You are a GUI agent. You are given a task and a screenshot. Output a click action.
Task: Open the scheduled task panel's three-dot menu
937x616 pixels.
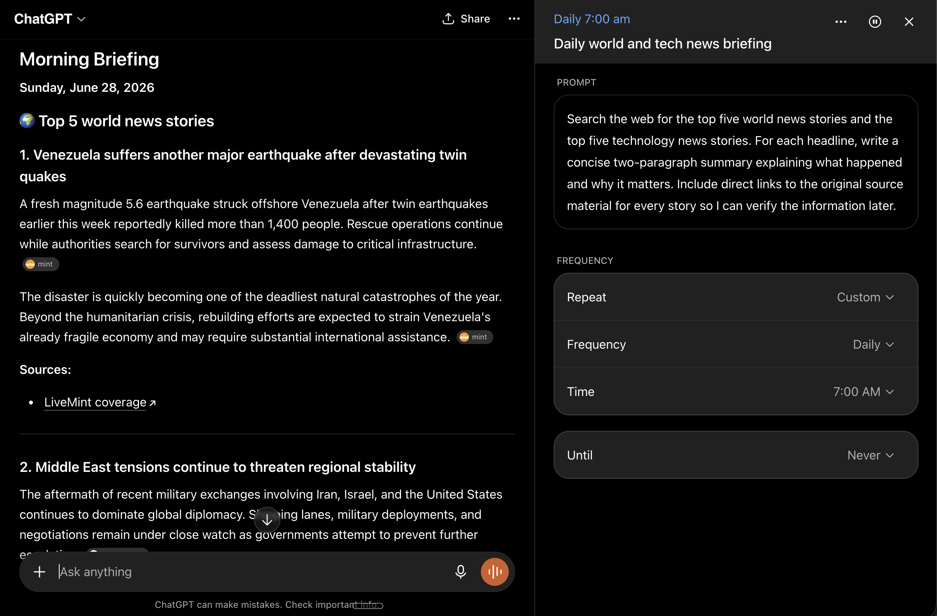[x=841, y=22]
